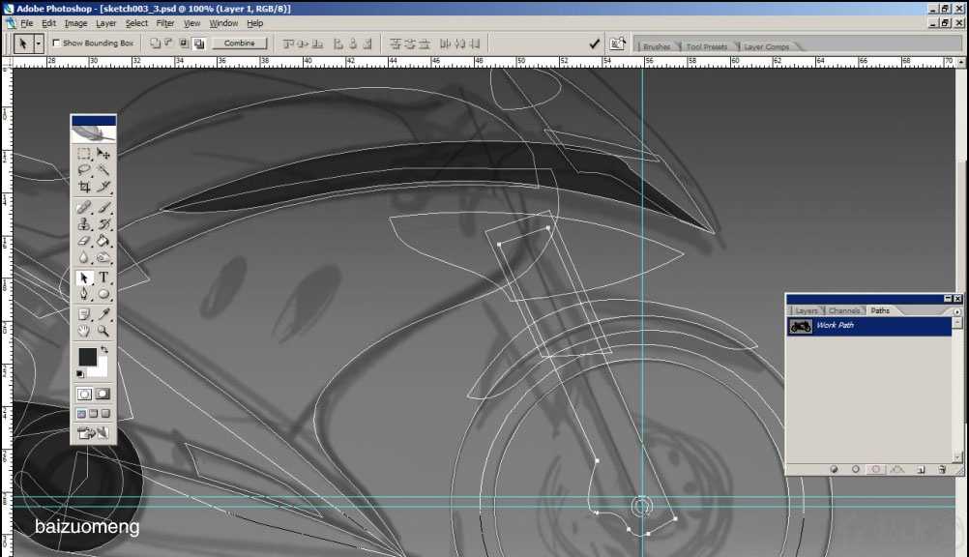This screenshot has width=969, height=557.
Task: Switch to the Channels tab
Action: click(844, 310)
